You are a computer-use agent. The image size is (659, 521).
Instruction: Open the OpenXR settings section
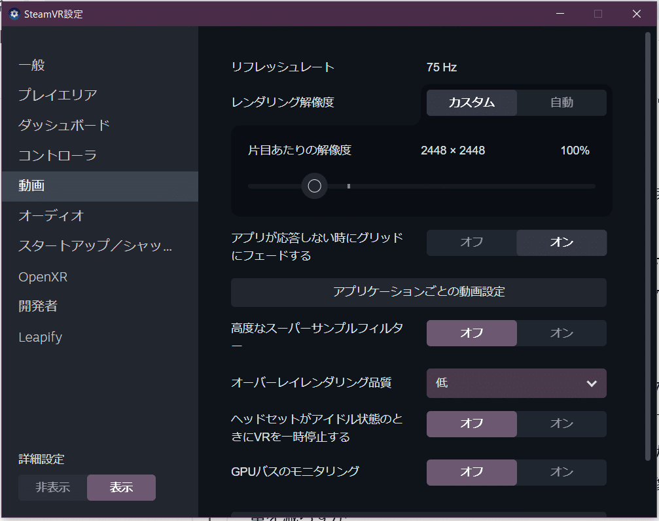[x=99, y=277]
